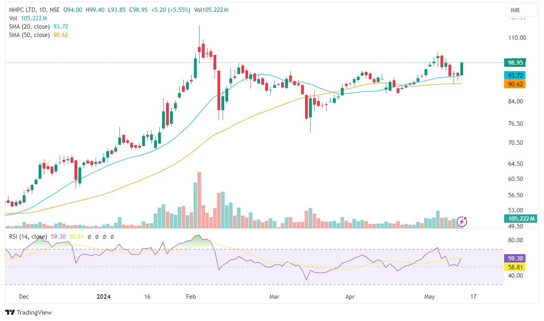Click the orange 90.62 SMA price label
Screen dimensions: 544x321
click(515, 84)
